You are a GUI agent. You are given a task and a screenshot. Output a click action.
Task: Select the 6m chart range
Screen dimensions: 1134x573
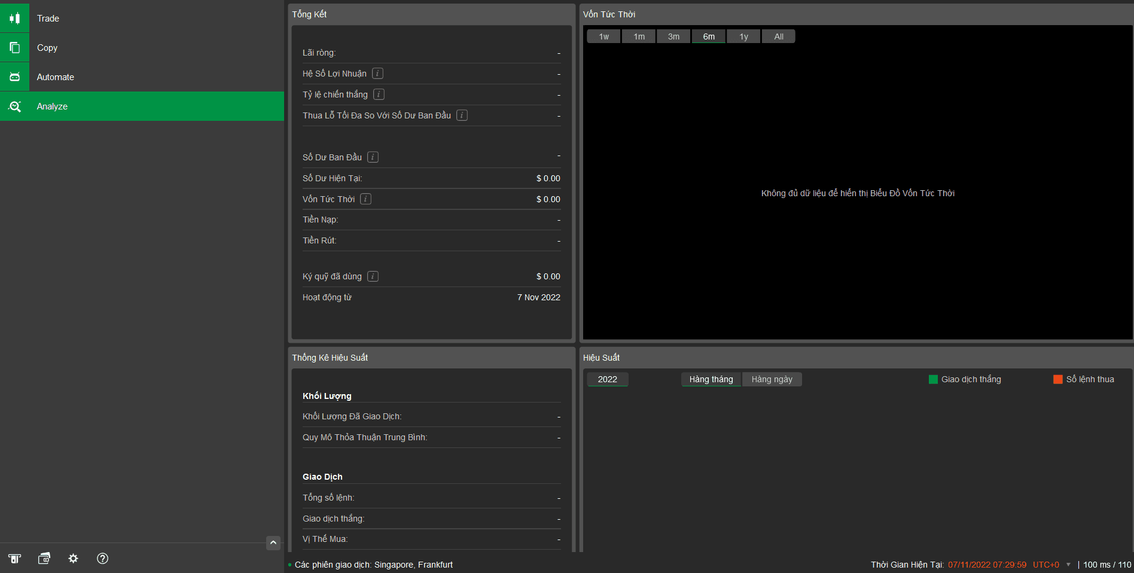[x=709, y=36]
